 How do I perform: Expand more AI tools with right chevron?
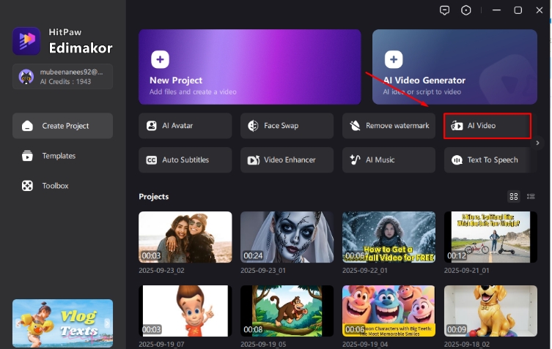click(x=537, y=143)
